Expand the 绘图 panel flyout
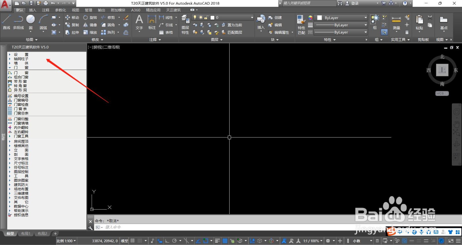 pyautogui.click(x=32, y=40)
